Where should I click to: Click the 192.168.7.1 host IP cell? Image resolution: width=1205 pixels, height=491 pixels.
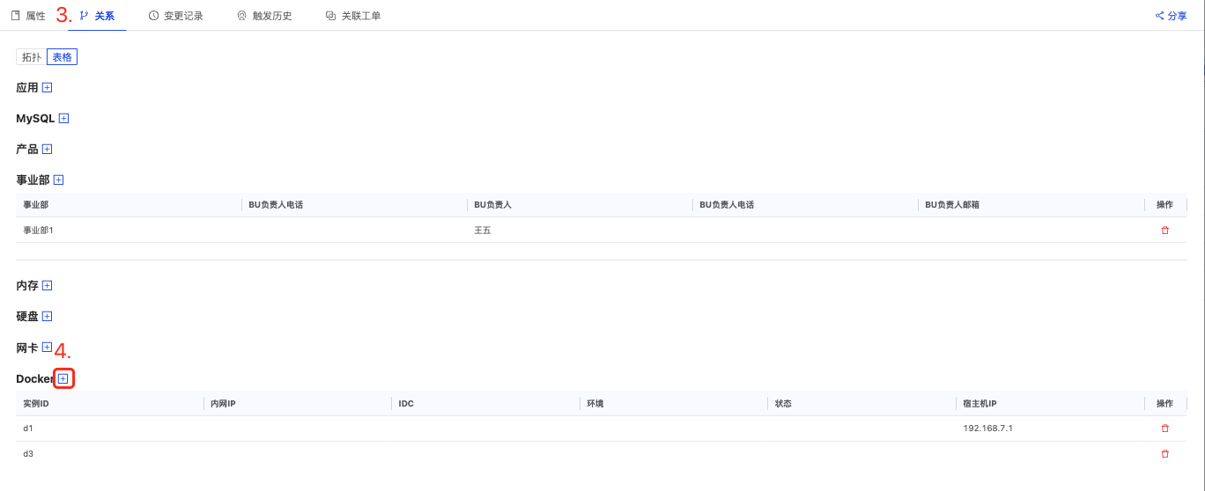coord(988,429)
